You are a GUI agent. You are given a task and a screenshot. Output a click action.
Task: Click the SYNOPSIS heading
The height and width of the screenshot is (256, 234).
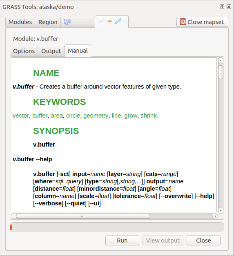tap(56, 131)
